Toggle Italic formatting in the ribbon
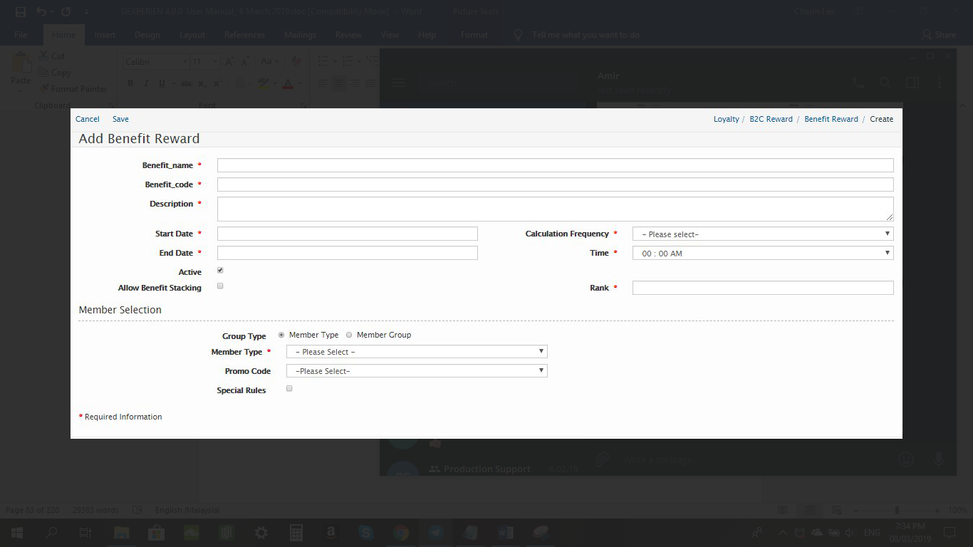 click(146, 83)
